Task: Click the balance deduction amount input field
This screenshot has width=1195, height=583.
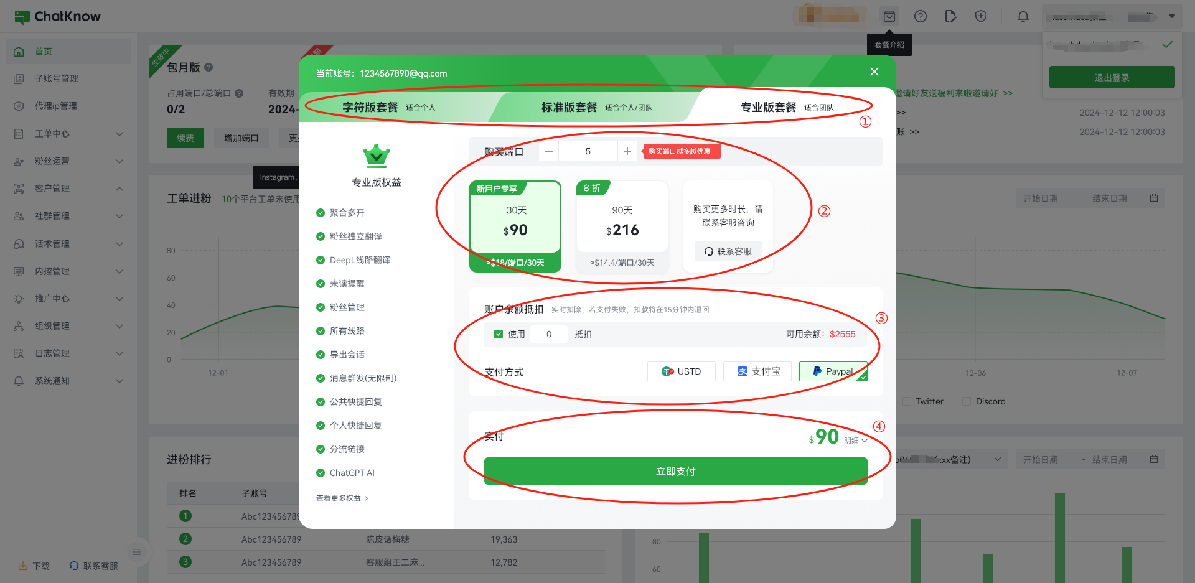Action: coord(549,334)
